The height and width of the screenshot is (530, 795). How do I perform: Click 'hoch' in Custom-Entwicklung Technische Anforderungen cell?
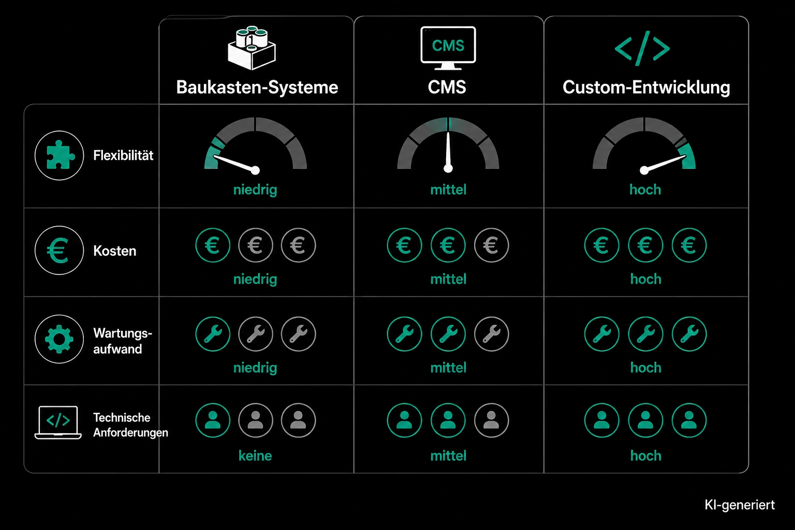[646, 455]
